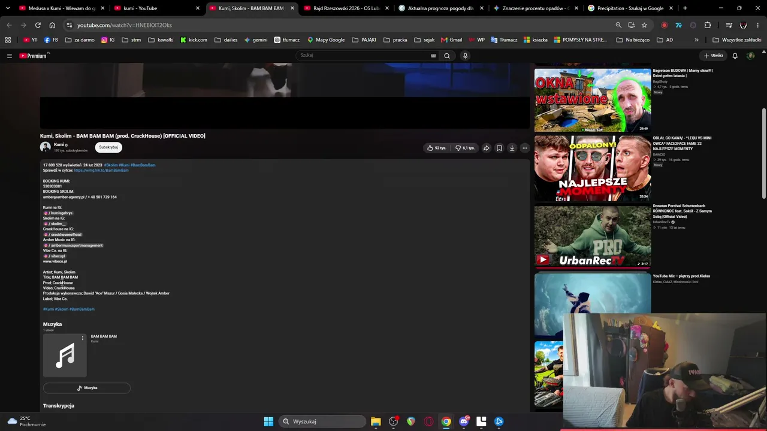Image resolution: width=767 pixels, height=431 pixels.
Task: Open the Mapy Google bookmark
Action: [x=326, y=40]
